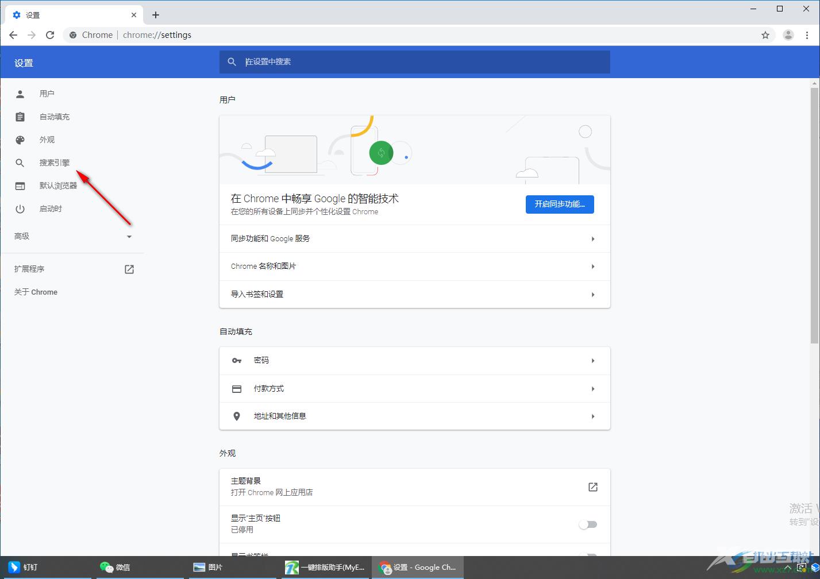
Task: Select 用户 in the settings sidebar
Action: tap(47, 94)
